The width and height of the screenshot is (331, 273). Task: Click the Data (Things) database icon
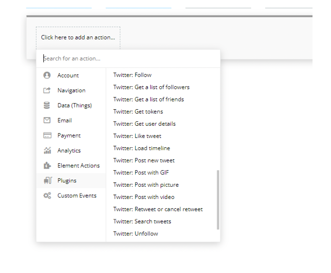[x=47, y=105]
